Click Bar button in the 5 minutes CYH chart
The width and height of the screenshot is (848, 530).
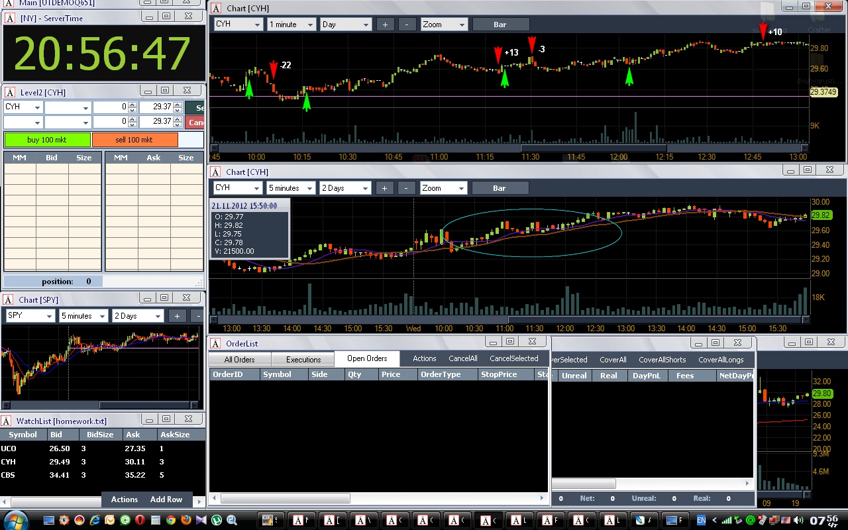pyautogui.click(x=500, y=188)
